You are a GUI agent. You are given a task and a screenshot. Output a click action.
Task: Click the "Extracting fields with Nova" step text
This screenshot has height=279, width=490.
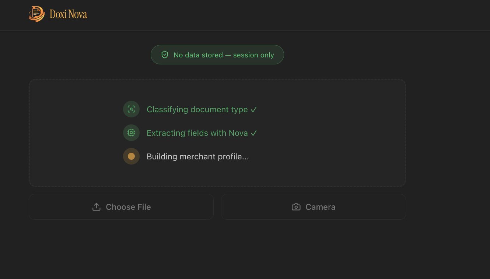tap(197, 133)
